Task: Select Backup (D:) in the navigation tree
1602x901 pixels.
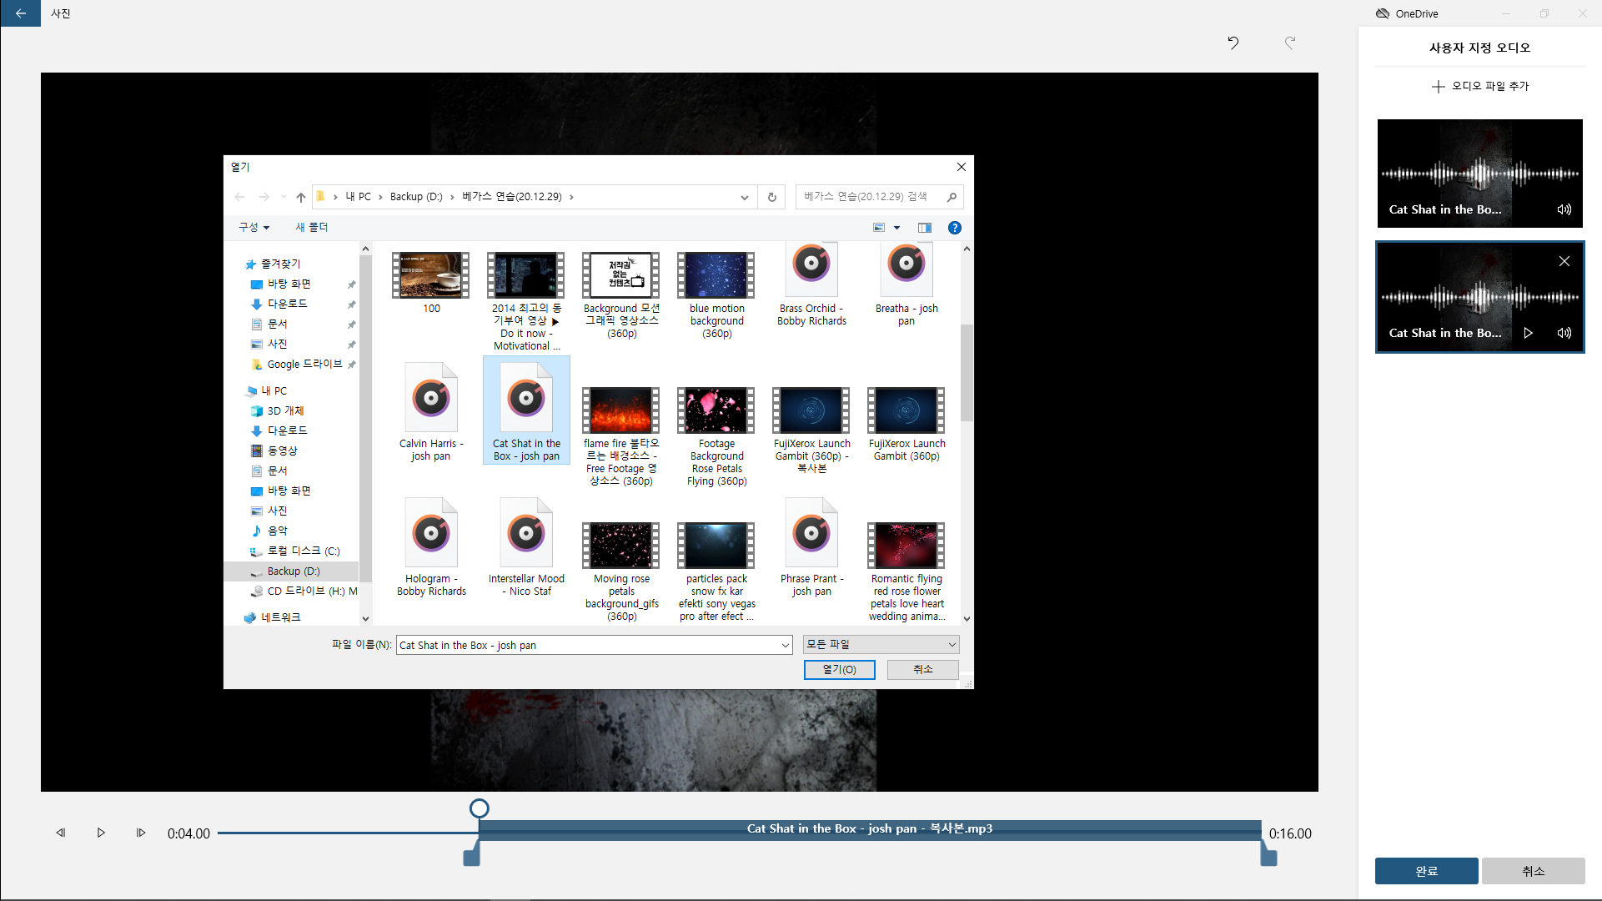Action: (x=294, y=571)
